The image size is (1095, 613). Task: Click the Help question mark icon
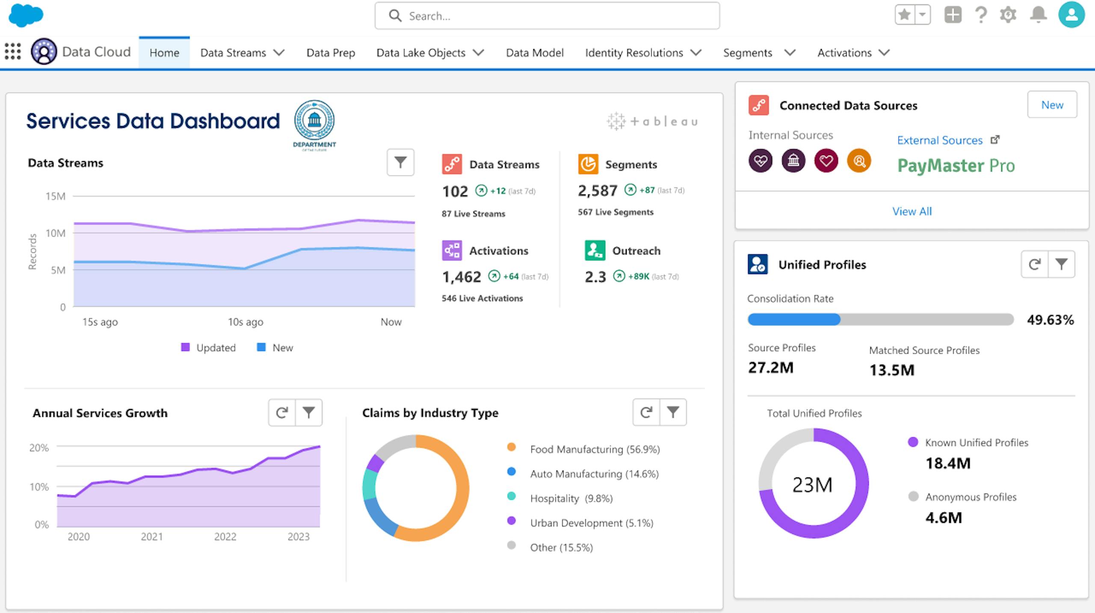coord(981,15)
